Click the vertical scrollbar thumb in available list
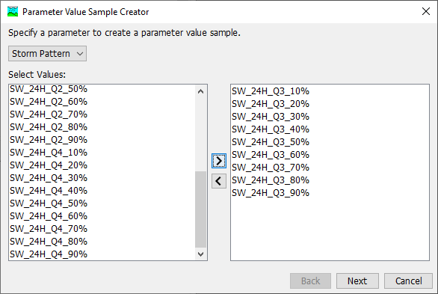438x294 pixels. [200, 209]
